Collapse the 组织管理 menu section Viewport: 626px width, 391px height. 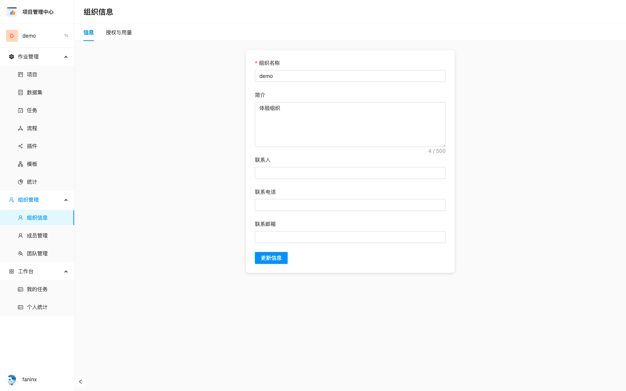[x=66, y=200]
